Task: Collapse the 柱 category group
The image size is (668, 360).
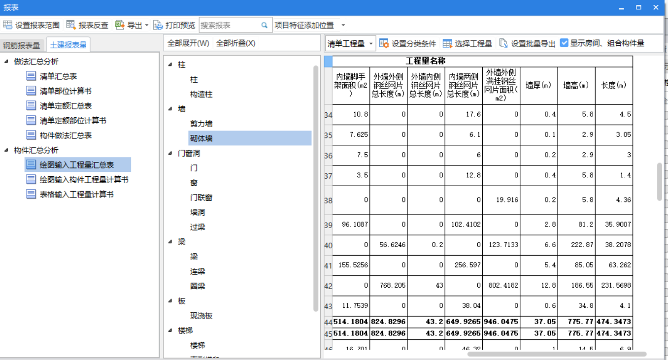Action: tap(170, 65)
